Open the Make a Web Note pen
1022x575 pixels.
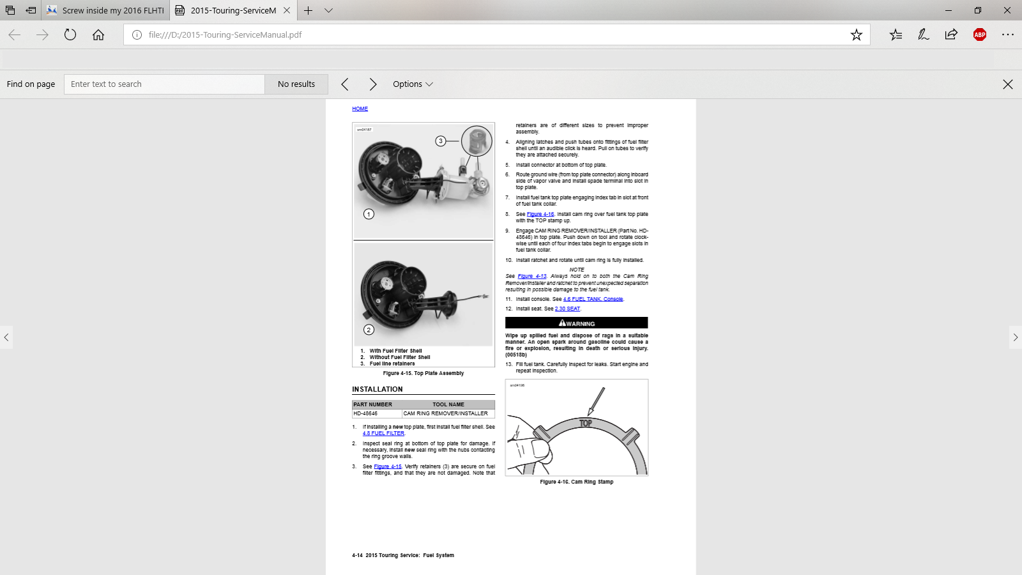pyautogui.click(x=924, y=34)
